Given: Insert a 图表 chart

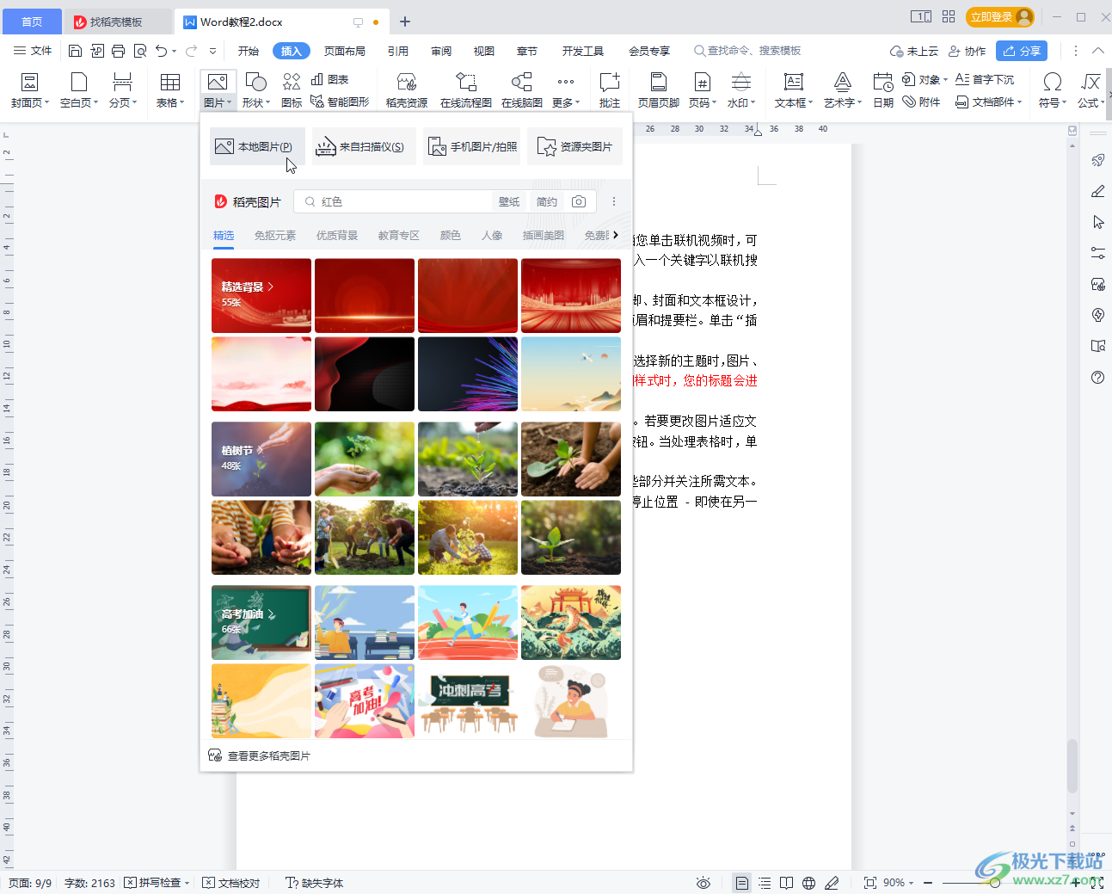Looking at the screenshot, I should tap(330, 79).
